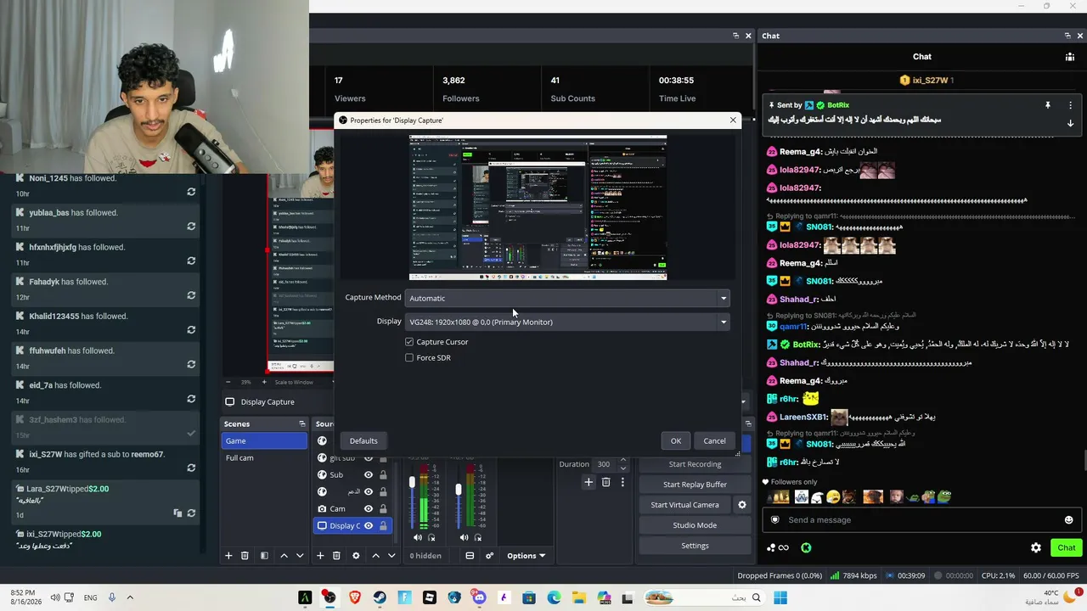The width and height of the screenshot is (1087, 611).
Task: Mute the first audio mixer channel
Action: [x=417, y=537]
